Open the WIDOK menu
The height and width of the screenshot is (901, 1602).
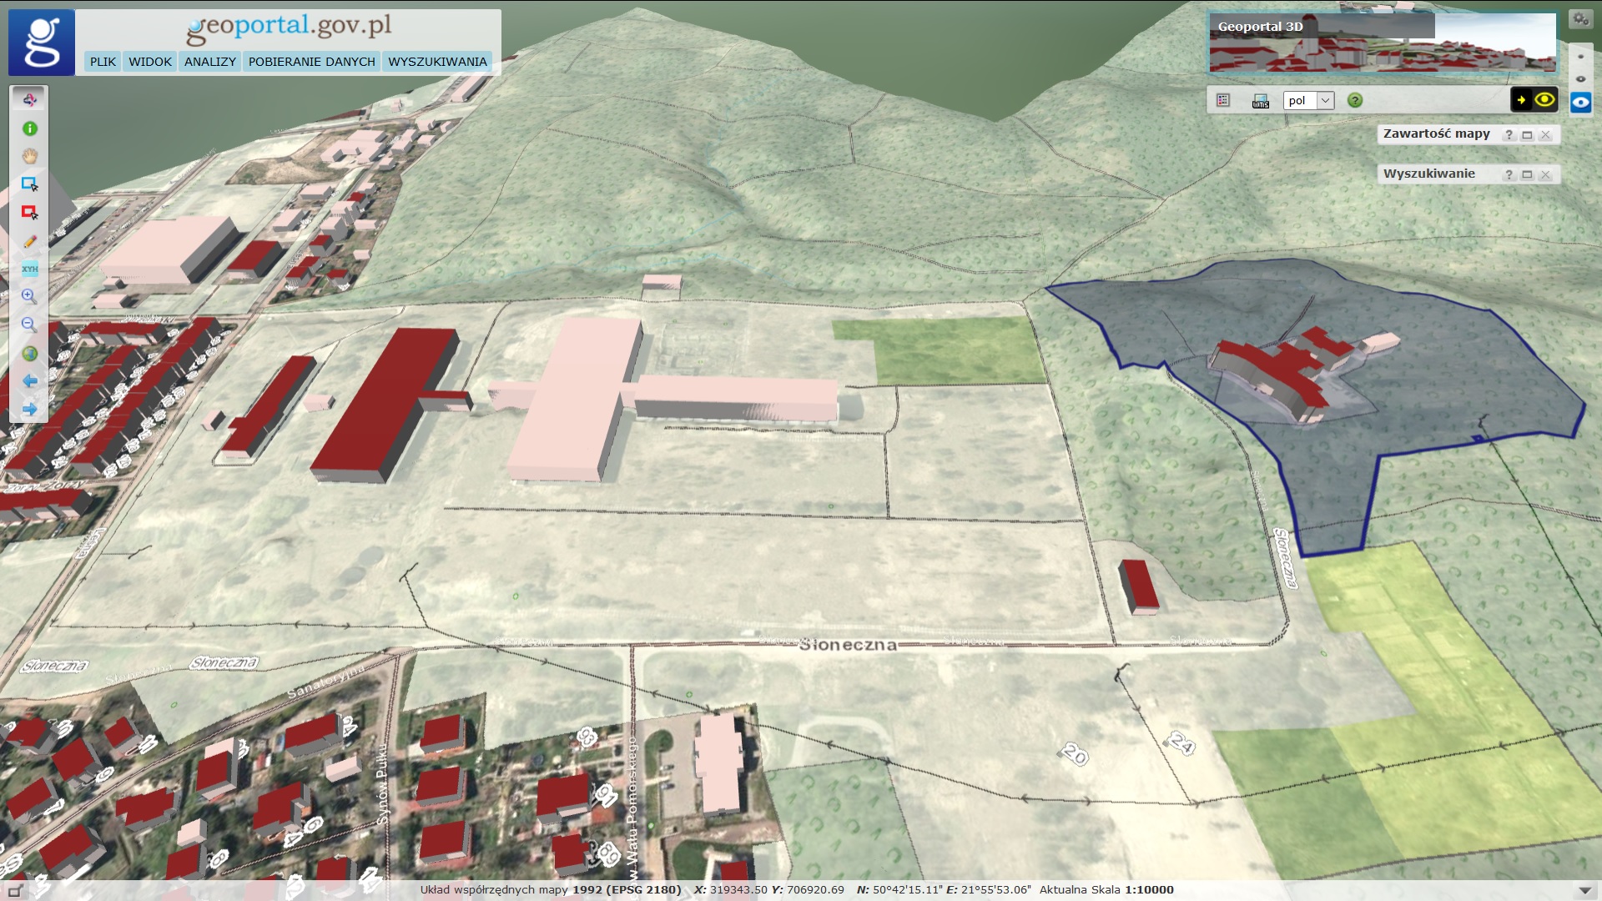click(x=150, y=62)
